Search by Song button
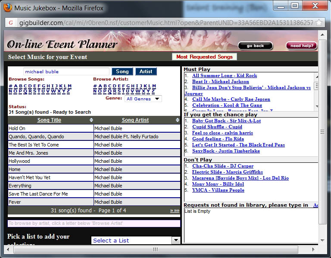331x258 pixels. coord(122,71)
